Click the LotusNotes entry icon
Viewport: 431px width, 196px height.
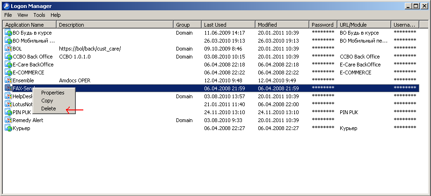click(x=8, y=104)
